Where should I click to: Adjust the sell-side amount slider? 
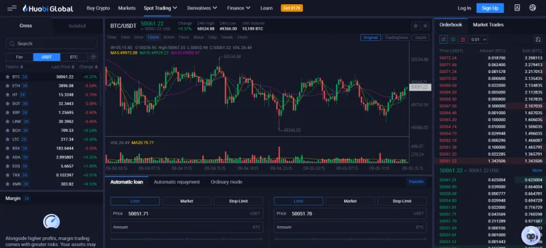350,239
